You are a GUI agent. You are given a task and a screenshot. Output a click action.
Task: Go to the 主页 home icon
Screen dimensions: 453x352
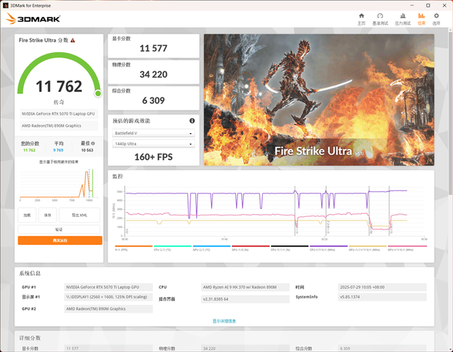pos(361,19)
